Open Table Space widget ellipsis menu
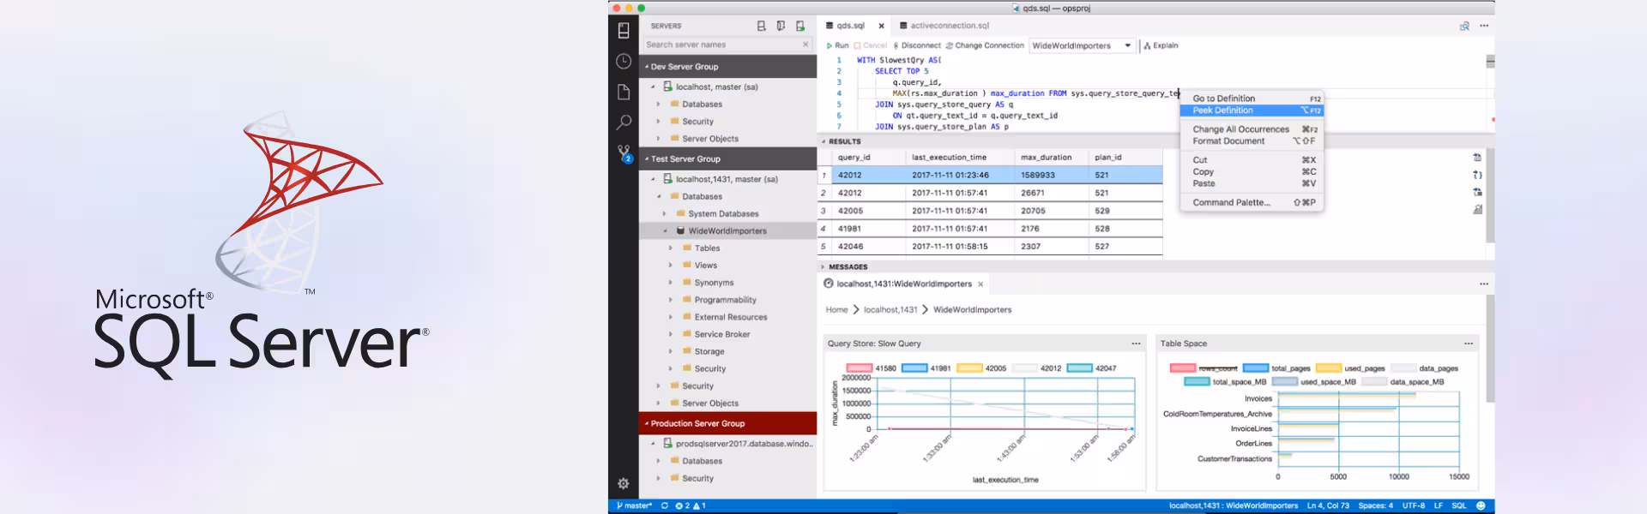Viewport: 1647px width, 514px height. coord(1469,344)
